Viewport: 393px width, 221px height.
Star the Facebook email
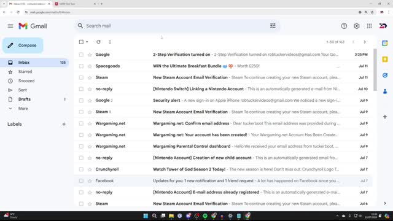[90, 181]
